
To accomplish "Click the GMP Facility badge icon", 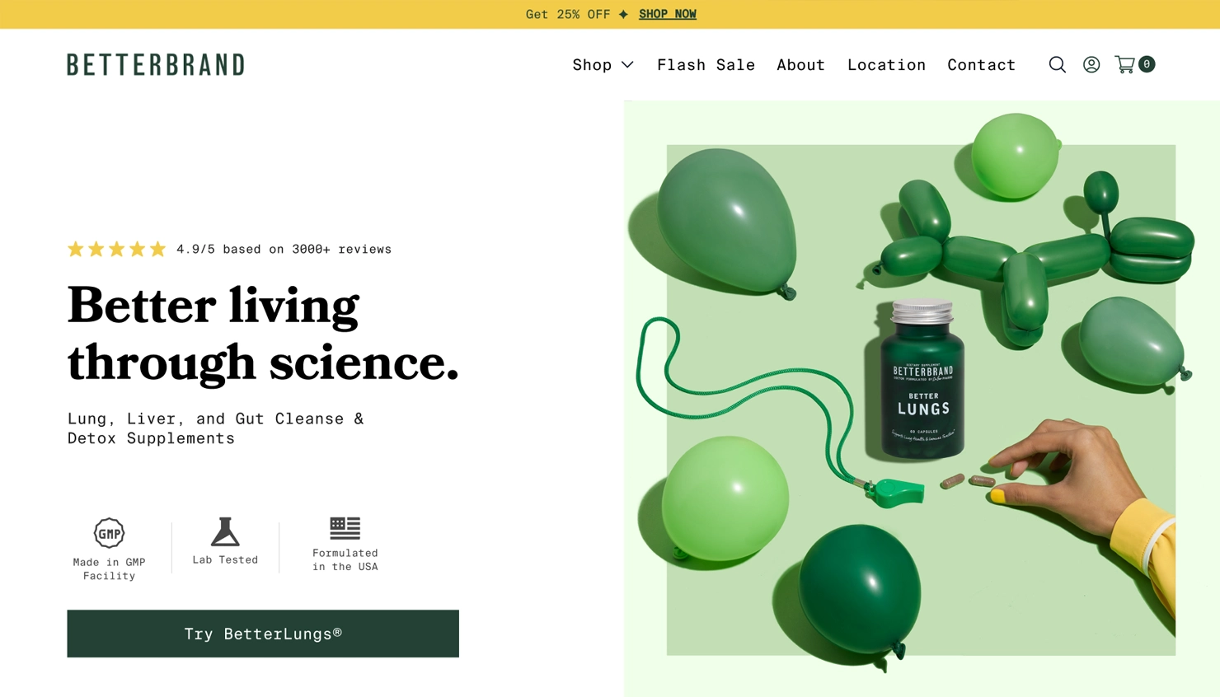I will pyautogui.click(x=109, y=533).
